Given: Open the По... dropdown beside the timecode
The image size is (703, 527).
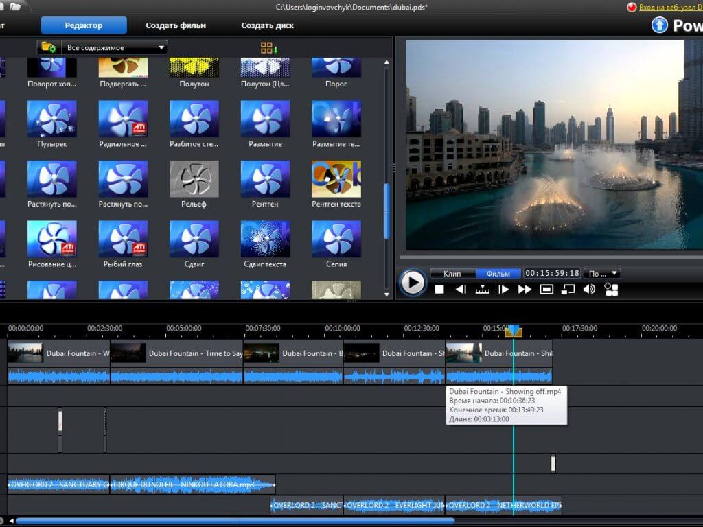Looking at the screenshot, I should tap(601, 273).
